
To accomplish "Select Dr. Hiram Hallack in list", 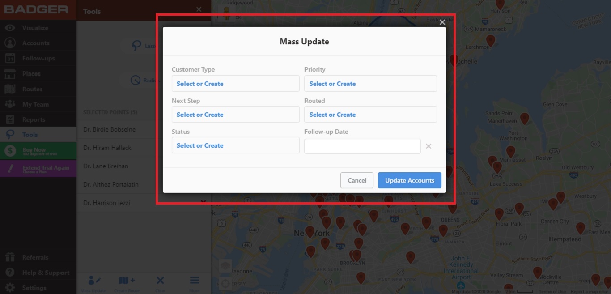I will click(144, 148).
